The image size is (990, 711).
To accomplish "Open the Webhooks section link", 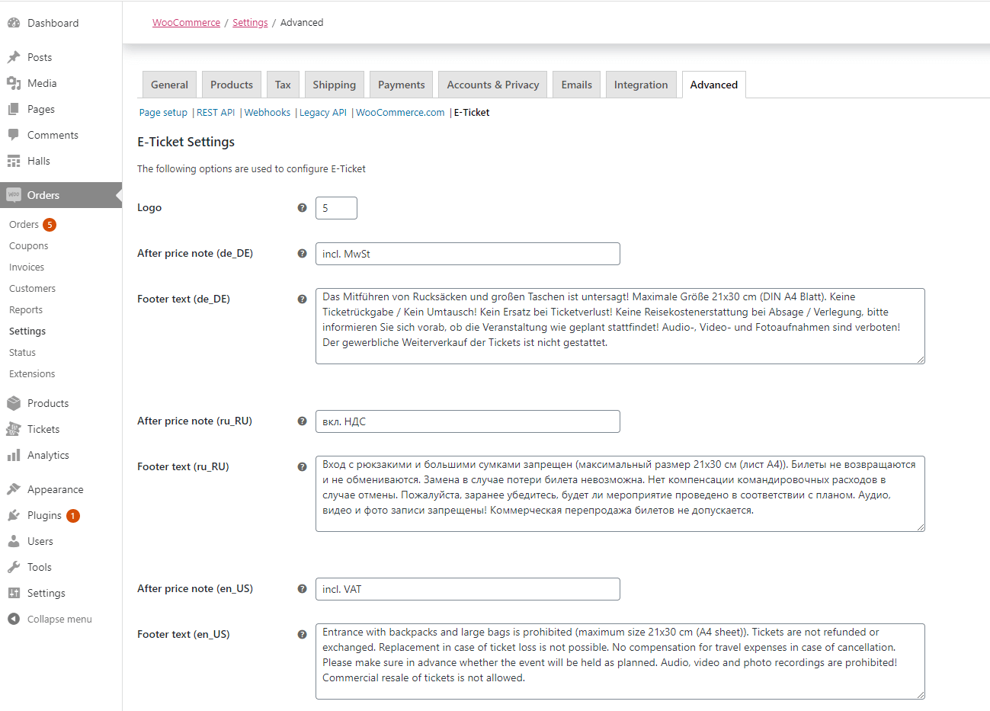I will [268, 112].
